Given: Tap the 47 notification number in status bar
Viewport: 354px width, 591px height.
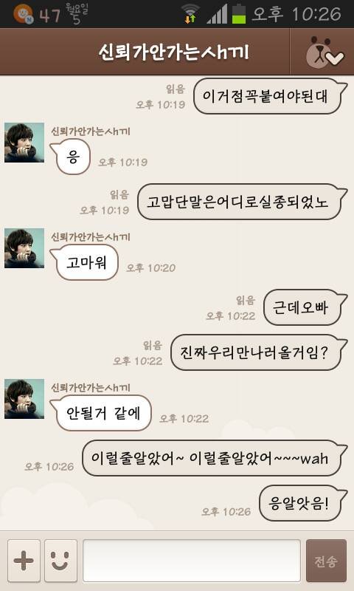Looking at the screenshot, I should coord(49,16).
